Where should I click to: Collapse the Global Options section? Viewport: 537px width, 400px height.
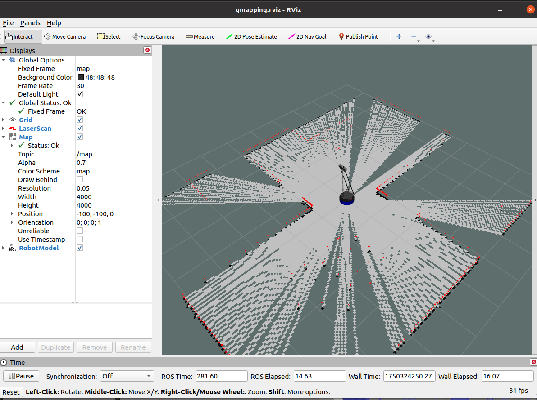[4, 60]
